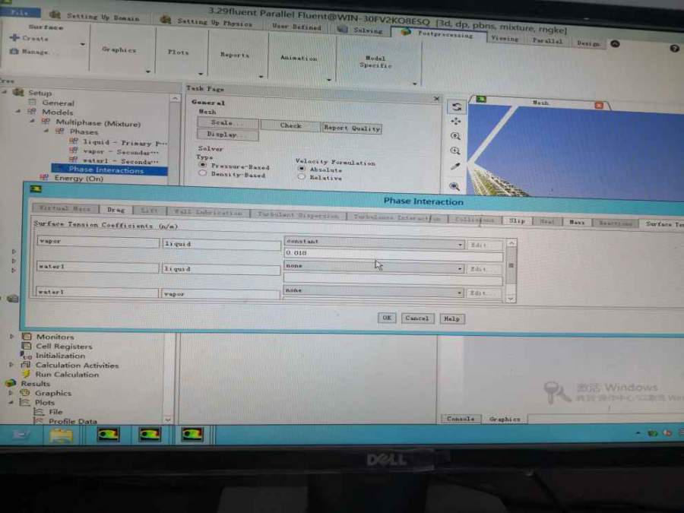Image resolution: width=684 pixels, height=513 pixels.
Task: Click the surface tension list scroll-down arrow
Action: click(x=511, y=299)
